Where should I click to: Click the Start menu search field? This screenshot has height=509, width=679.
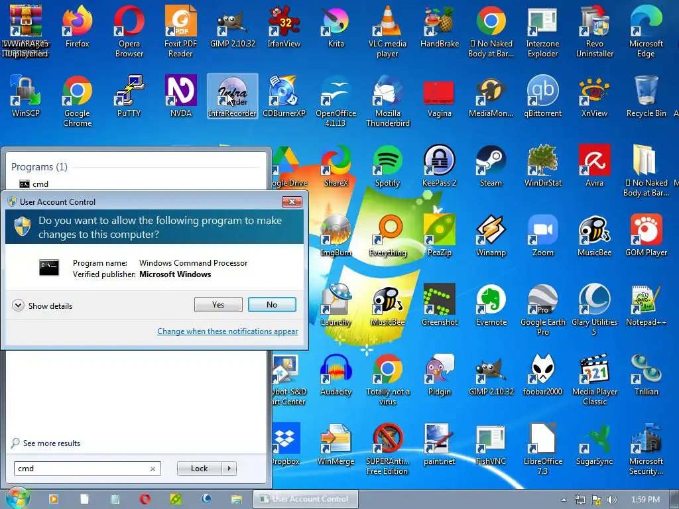pyautogui.click(x=88, y=469)
